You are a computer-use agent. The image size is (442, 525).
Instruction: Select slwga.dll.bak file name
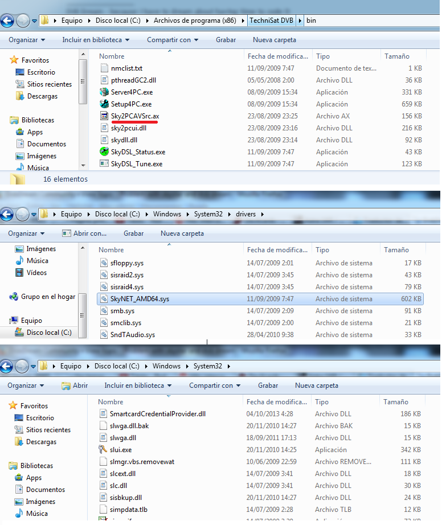pos(129,426)
